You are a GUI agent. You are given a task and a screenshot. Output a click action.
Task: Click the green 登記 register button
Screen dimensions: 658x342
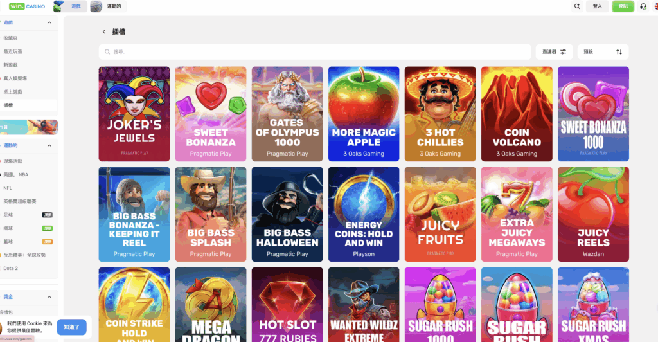click(623, 6)
